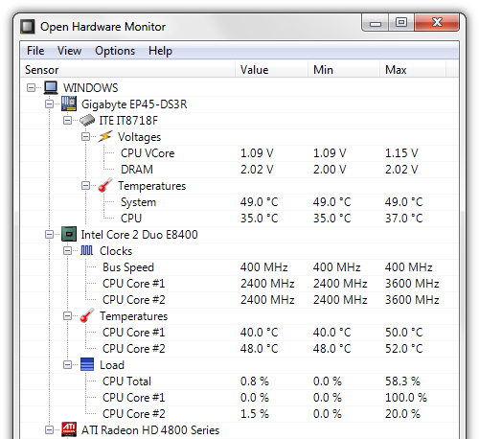Image resolution: width=479 pixels, height=439 pixels.
Task: Maximize the Open Hardware Monitor window
Action: [x=401, y=22]
